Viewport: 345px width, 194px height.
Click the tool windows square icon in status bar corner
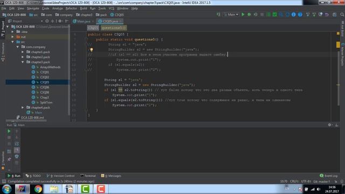coord(4,182)
